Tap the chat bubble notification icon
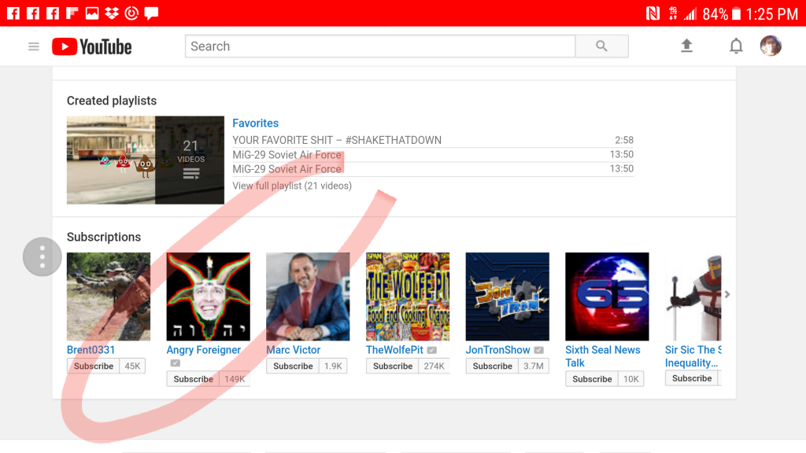Image resolution: width=806 pixels, height=453 pixels. [151, 13]
